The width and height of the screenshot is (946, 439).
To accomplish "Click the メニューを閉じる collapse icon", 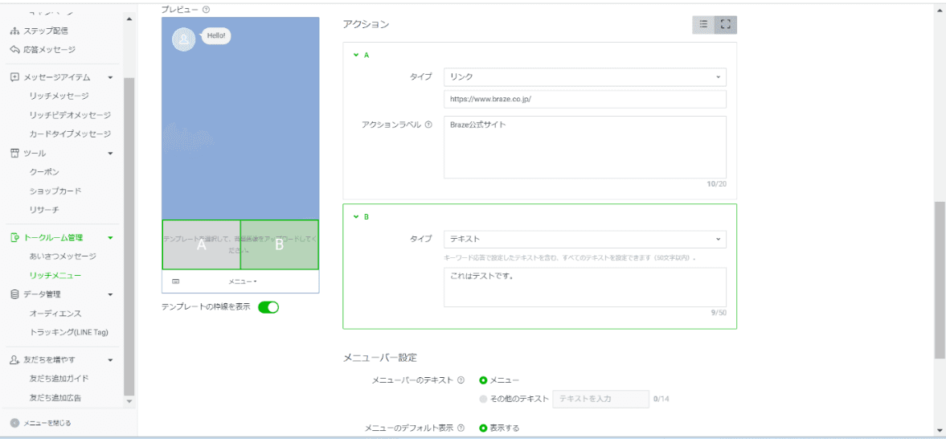I will (x=15, y=423).
